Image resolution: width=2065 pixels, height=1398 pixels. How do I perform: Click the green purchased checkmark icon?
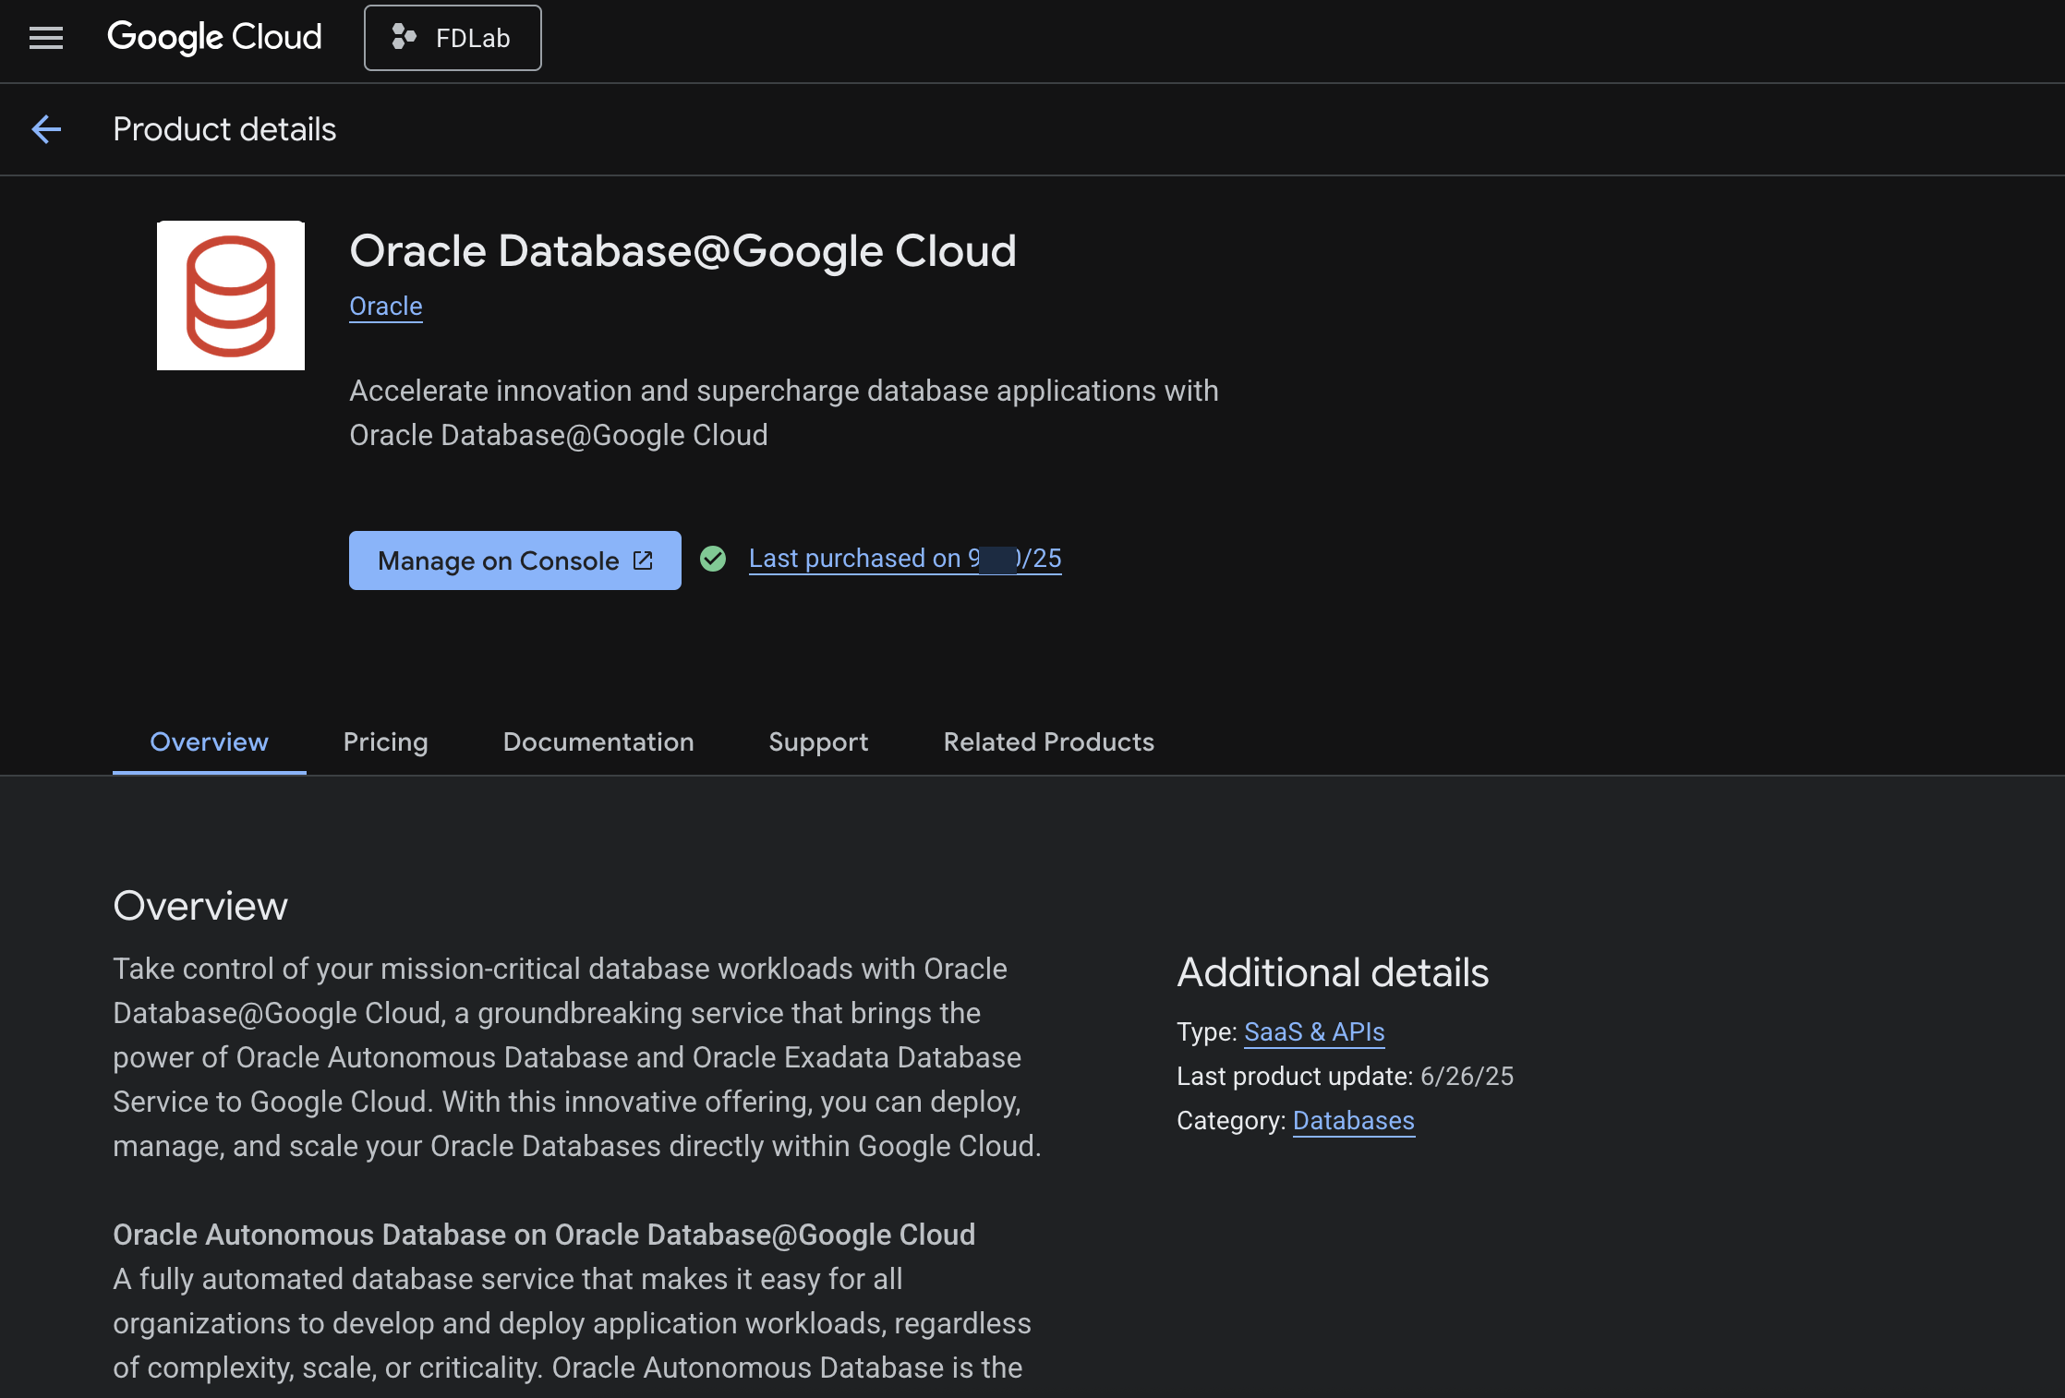coord(713,559)
